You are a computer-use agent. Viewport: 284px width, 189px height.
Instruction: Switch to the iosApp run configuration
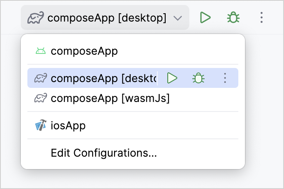pos(68,125)
